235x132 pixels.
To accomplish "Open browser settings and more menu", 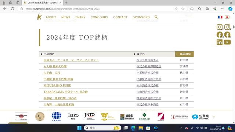I will click(x=222, y=9).
